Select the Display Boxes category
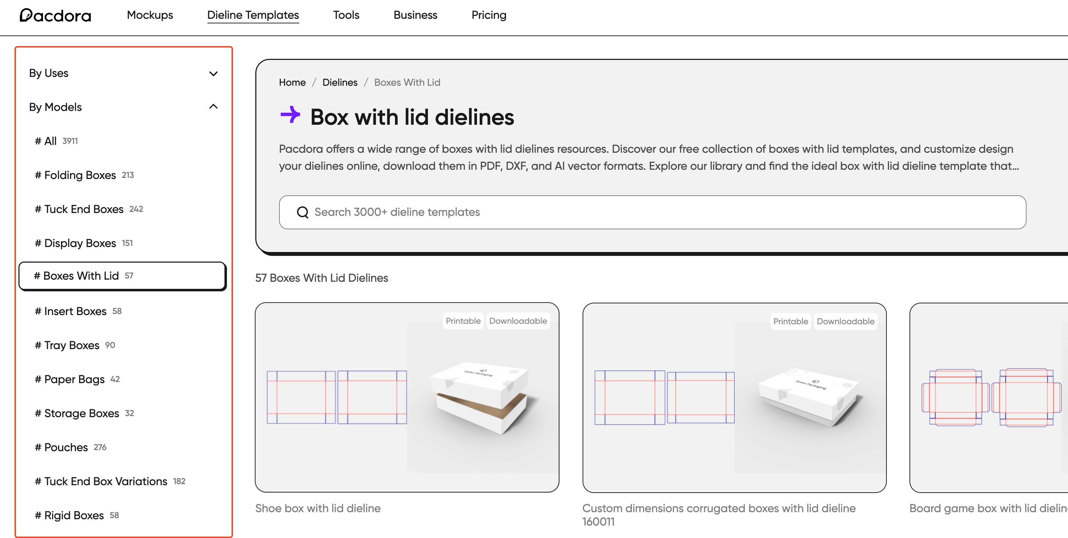Screen dimensions: 1068x538 point(84,243)
